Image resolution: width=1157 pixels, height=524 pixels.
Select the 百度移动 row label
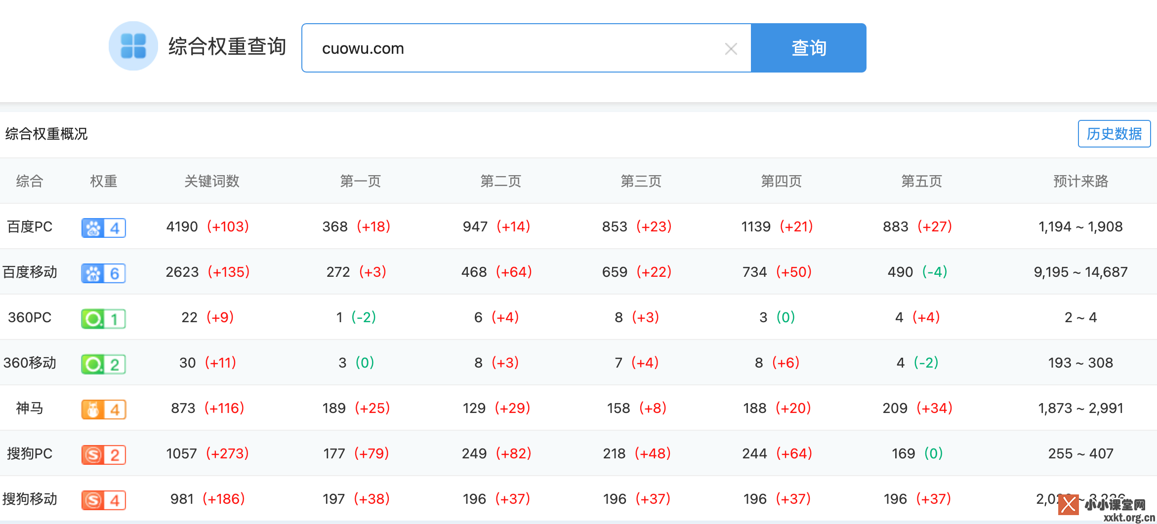point(30,272)
